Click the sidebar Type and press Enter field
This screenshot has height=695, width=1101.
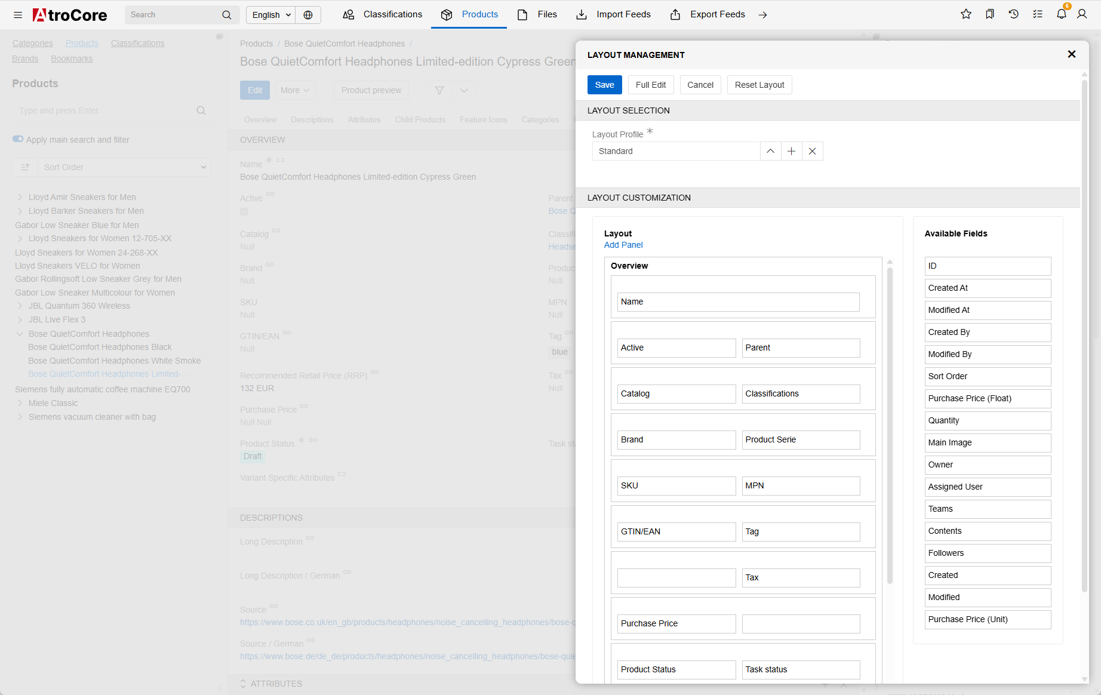105,110
